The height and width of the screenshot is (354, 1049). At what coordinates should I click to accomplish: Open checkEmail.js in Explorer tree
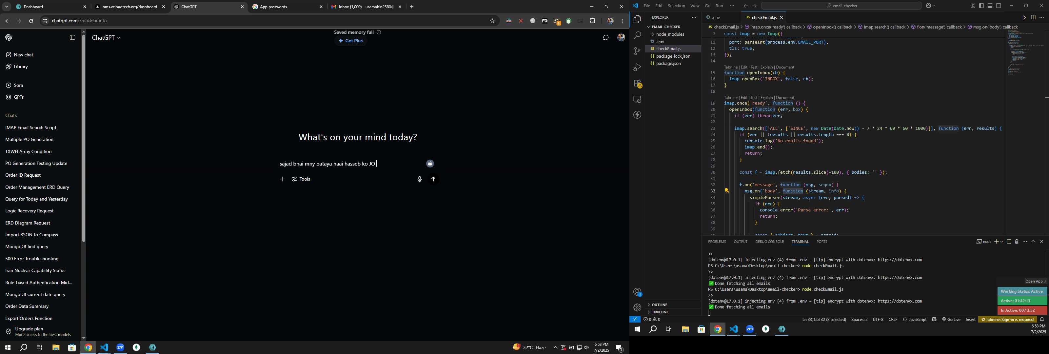(673, 49)
